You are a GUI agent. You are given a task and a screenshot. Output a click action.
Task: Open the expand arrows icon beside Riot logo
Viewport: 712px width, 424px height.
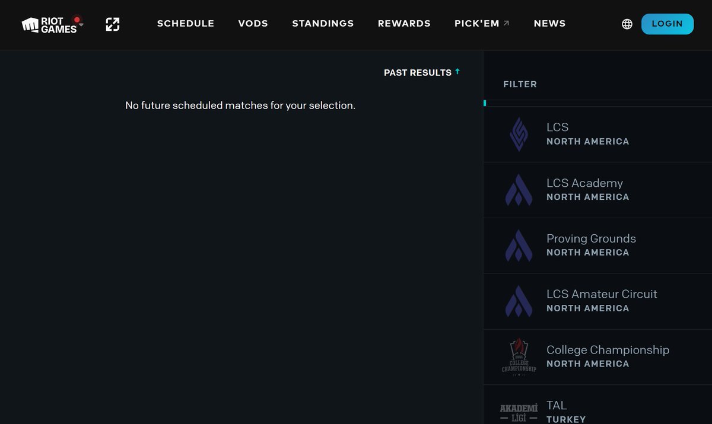[x=113, y=24]
